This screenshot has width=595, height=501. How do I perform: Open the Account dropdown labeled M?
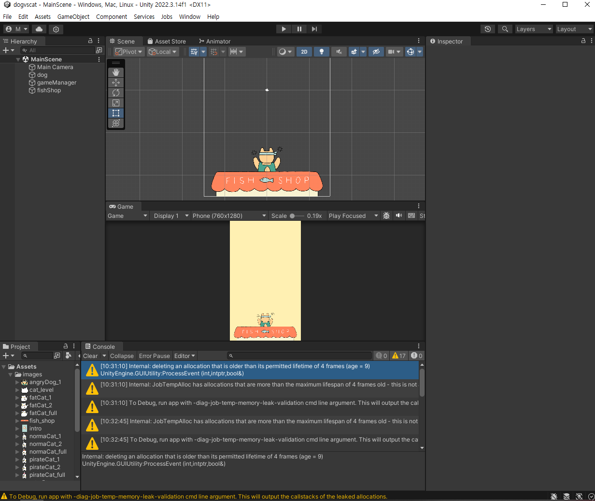pyautogui.click(x=16, y=29)
